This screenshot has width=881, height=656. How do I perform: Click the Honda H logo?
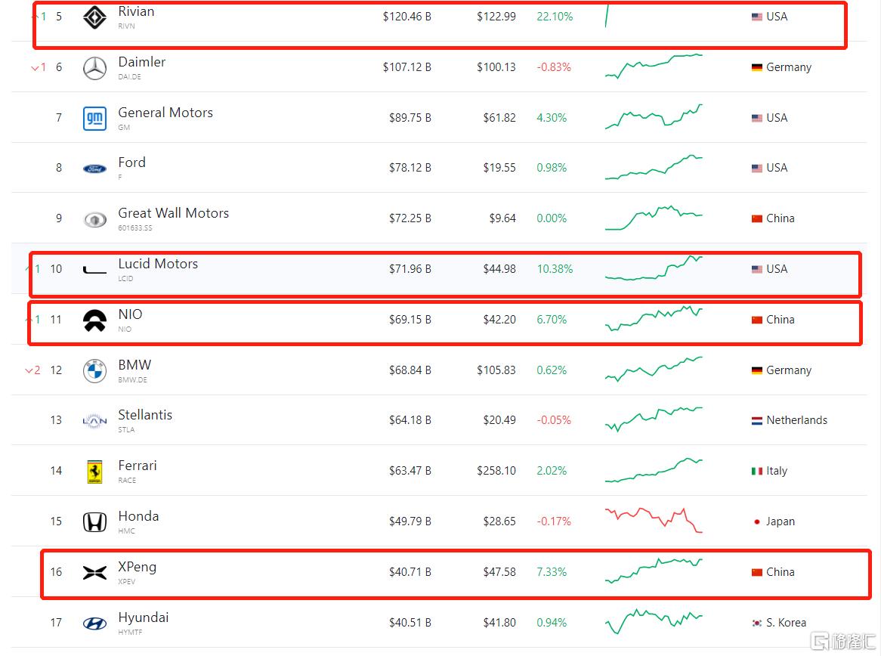pos(94,522)
